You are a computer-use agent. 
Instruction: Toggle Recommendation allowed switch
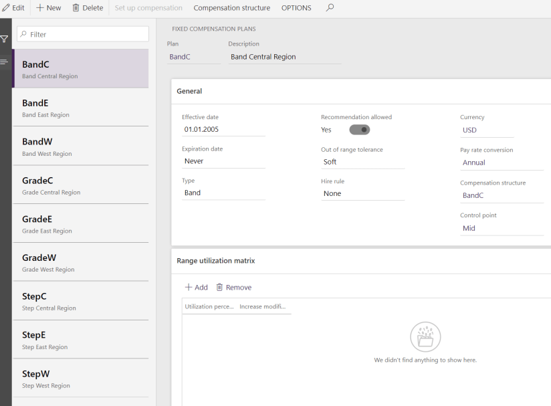pos(359,130)
